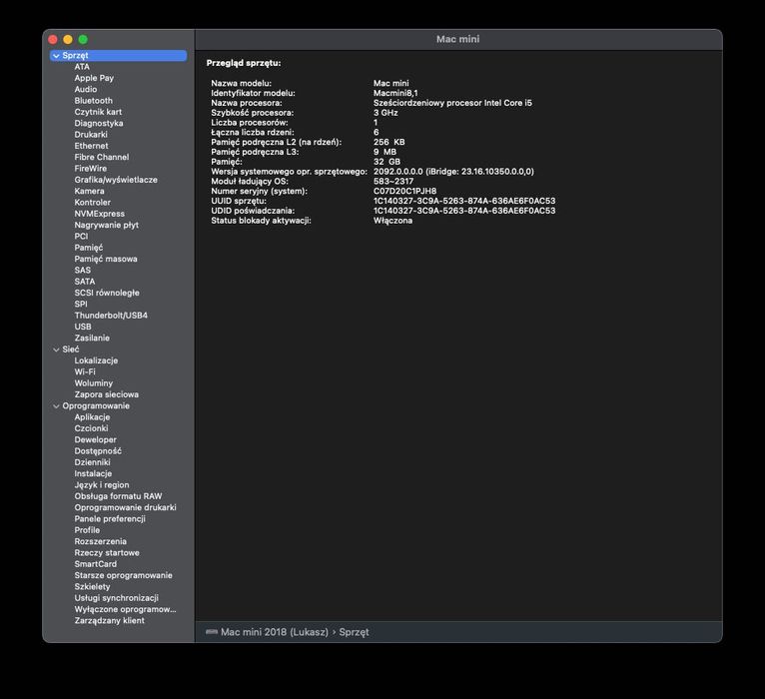Select Deweloper sidebar item
This screenshot has width=765, height=699.
tap(95, 440)
